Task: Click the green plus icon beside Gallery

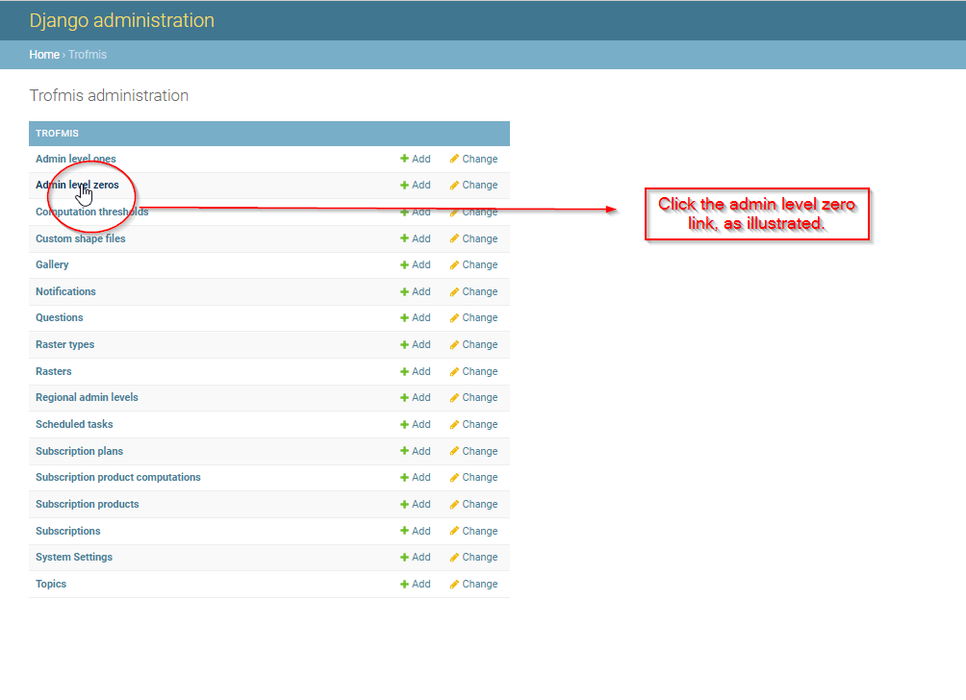Action: (404, 264)
